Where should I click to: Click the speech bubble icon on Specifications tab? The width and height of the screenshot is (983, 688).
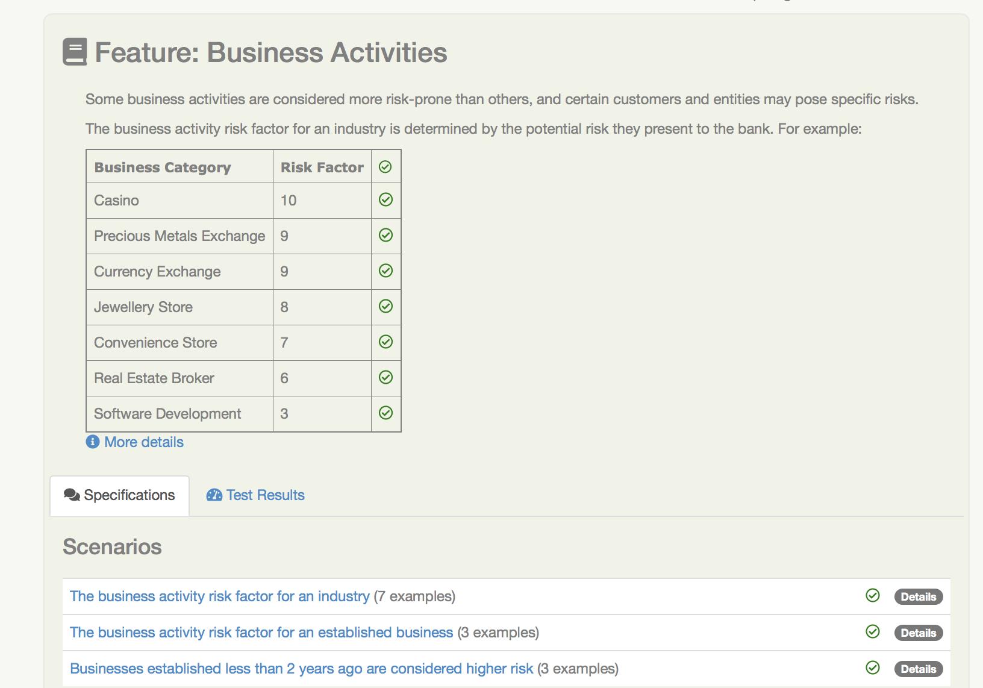point(72,495)
